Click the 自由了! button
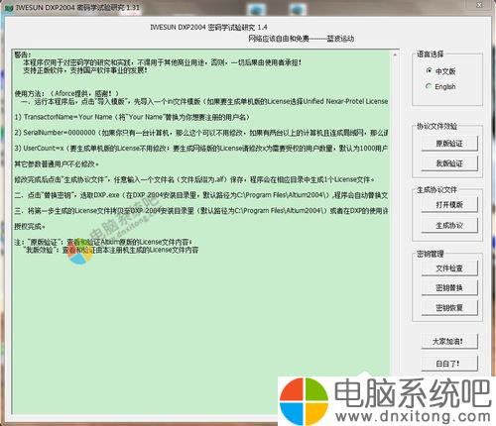Screen dimensions: 496x426 449,364
